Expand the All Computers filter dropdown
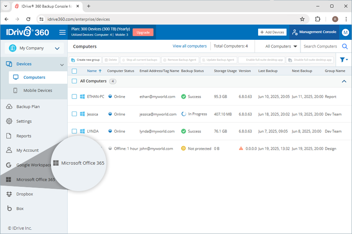The width and height of the screenshot is (352, 234). [x=281, y=46]
